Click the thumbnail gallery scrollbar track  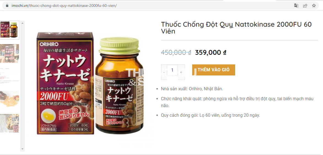[x=23, y=86]
